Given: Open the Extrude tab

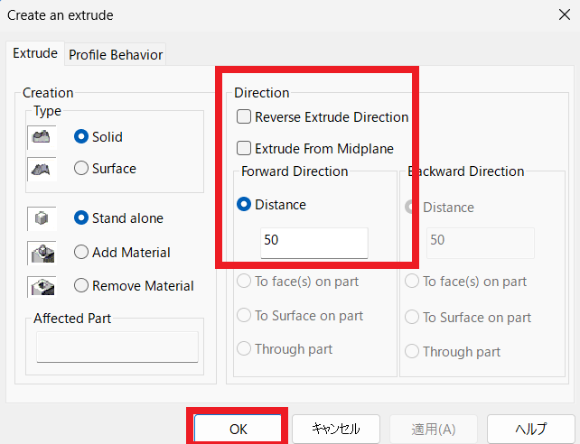Looking at the screenshot, I should (35, 53).
